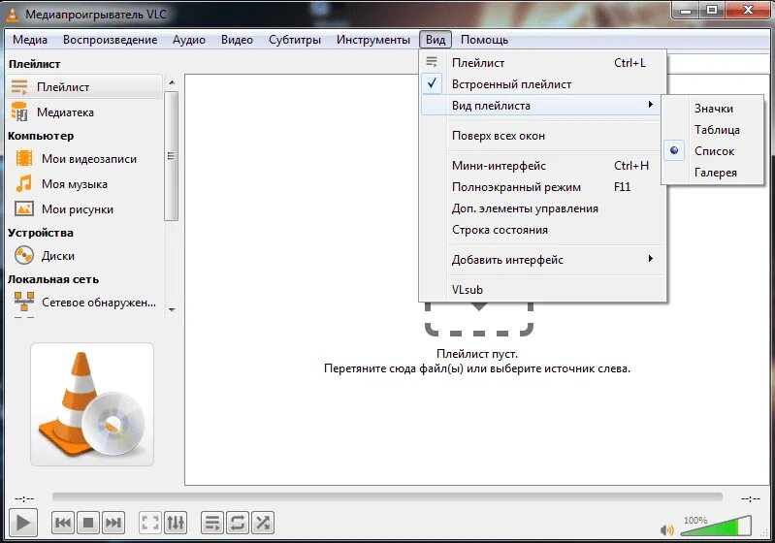The width and height of the screenshot is (775, 543).
Task: Click the playback seek bar
Action: point(388,496)
